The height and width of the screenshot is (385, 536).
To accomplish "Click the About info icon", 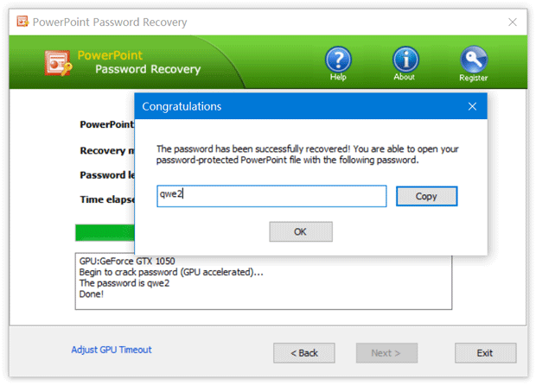I will click(405, 60).
